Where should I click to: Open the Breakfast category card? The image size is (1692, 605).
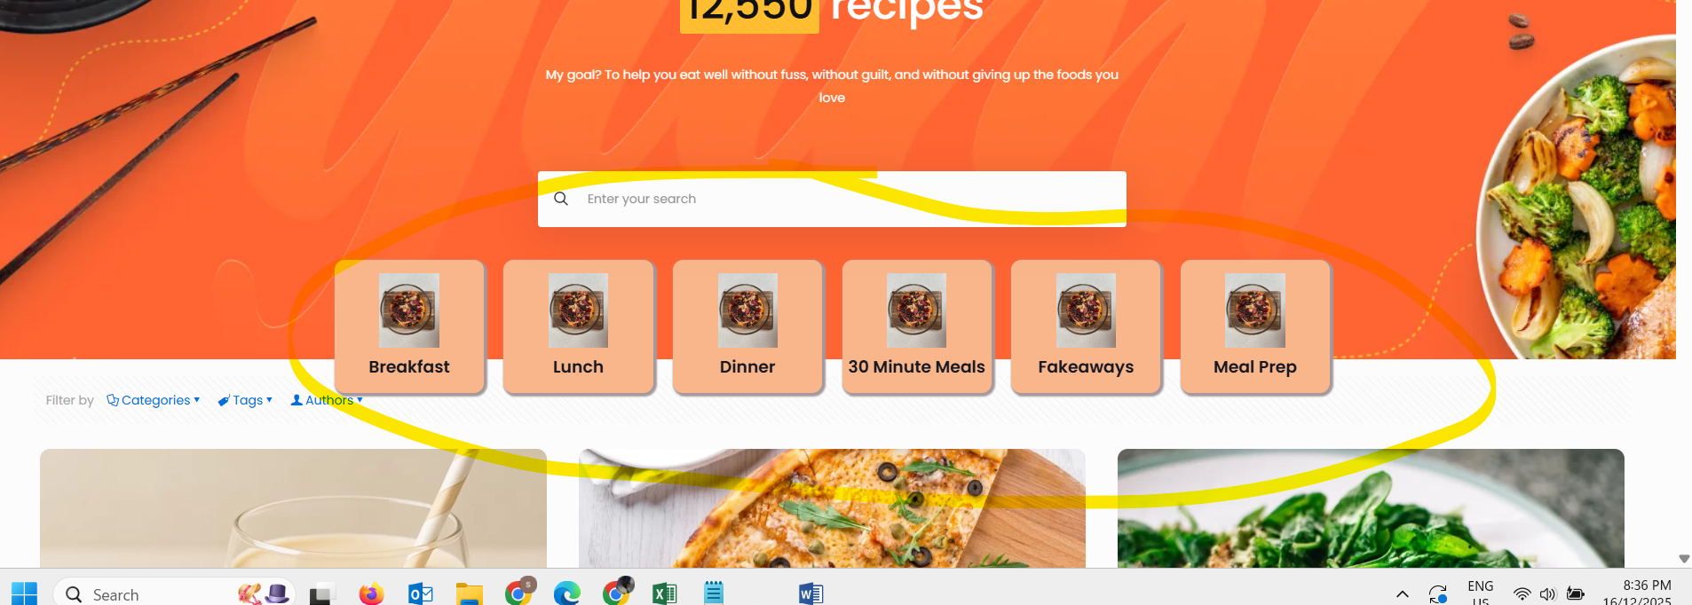(409, 326)
